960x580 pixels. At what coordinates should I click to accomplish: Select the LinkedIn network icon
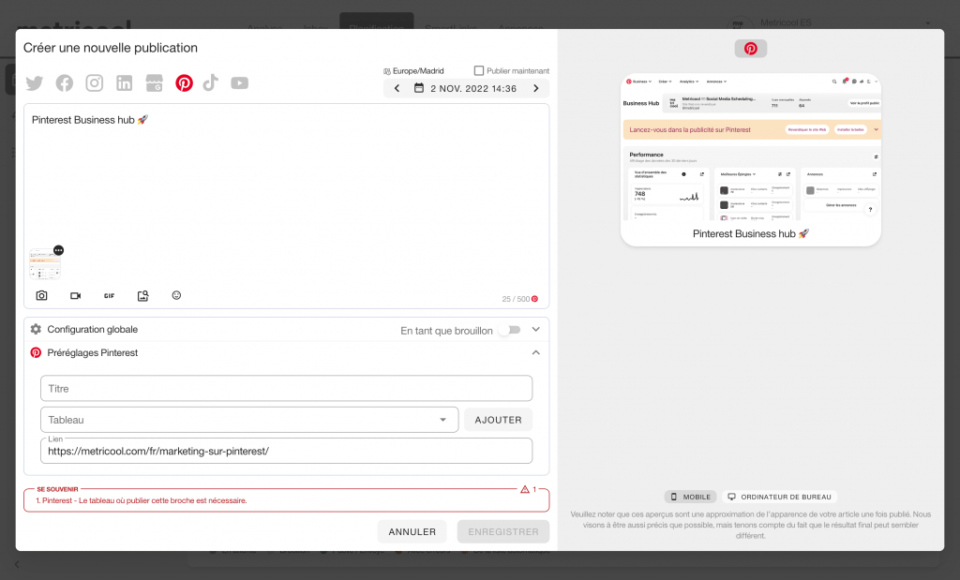[125, 83]
